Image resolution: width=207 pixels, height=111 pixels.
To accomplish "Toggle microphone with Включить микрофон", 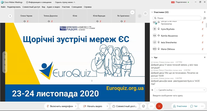I will [x=60, y=106].
